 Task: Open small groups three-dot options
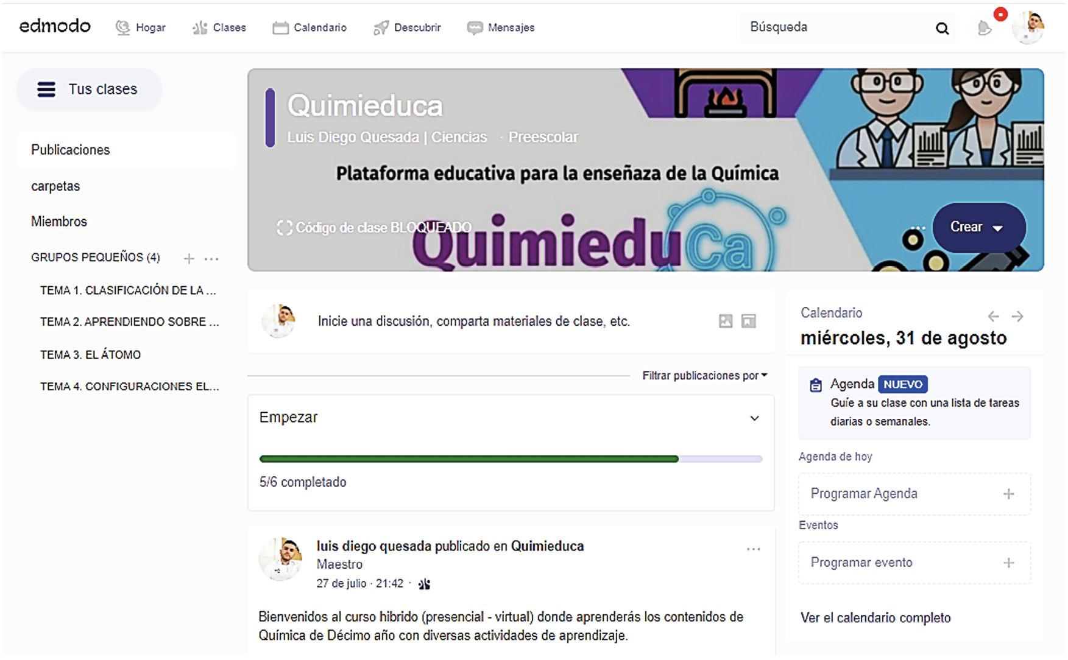coord(211,259)
